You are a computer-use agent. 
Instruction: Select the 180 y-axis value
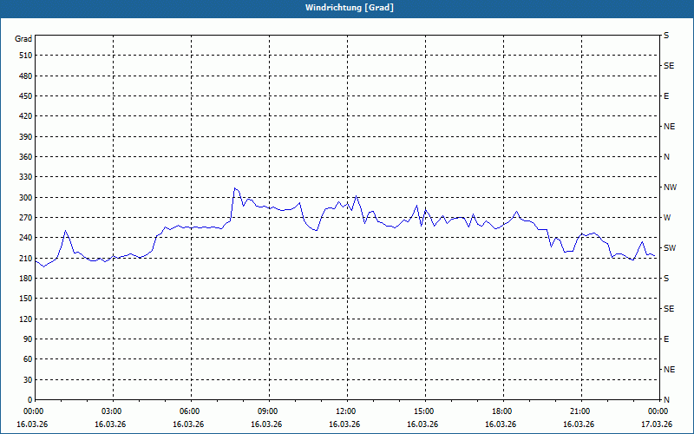(26, 279)
